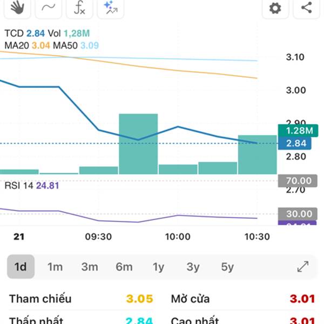Switch to the 3m time range
324x324 pixels.
click(x=90, y=267)
